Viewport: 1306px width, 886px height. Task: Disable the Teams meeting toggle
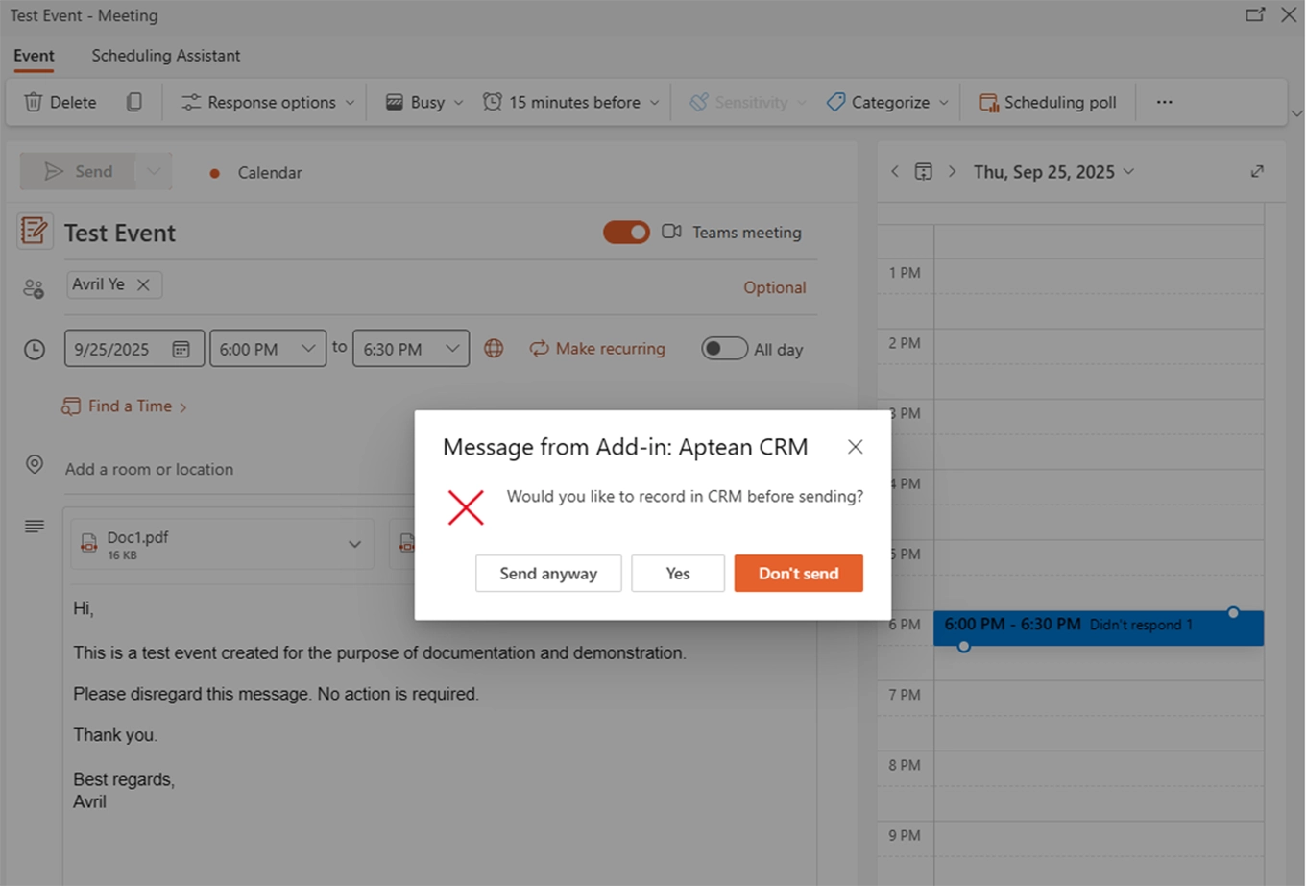pyautogui.click(x=626, y=232)
